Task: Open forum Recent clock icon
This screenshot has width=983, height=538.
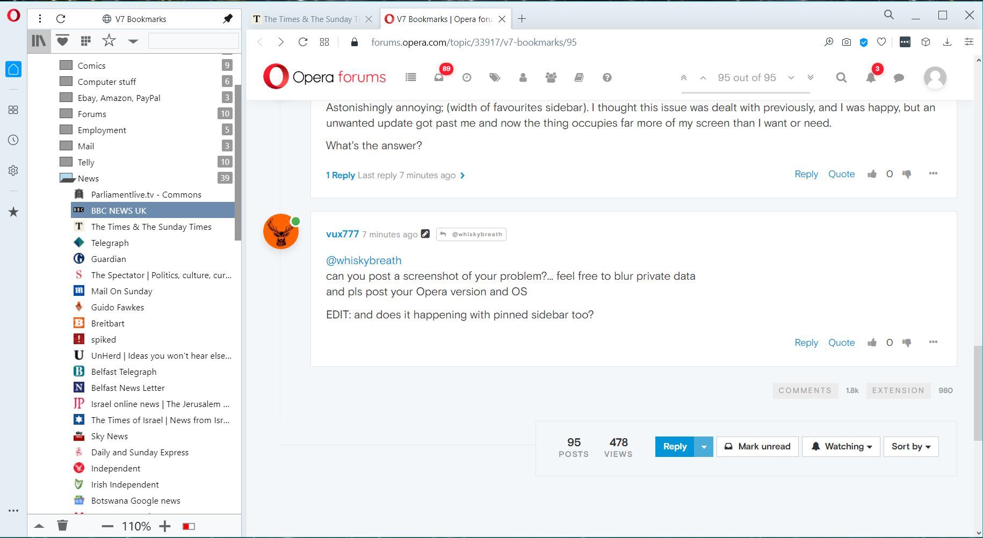Action: coord(467,77)
